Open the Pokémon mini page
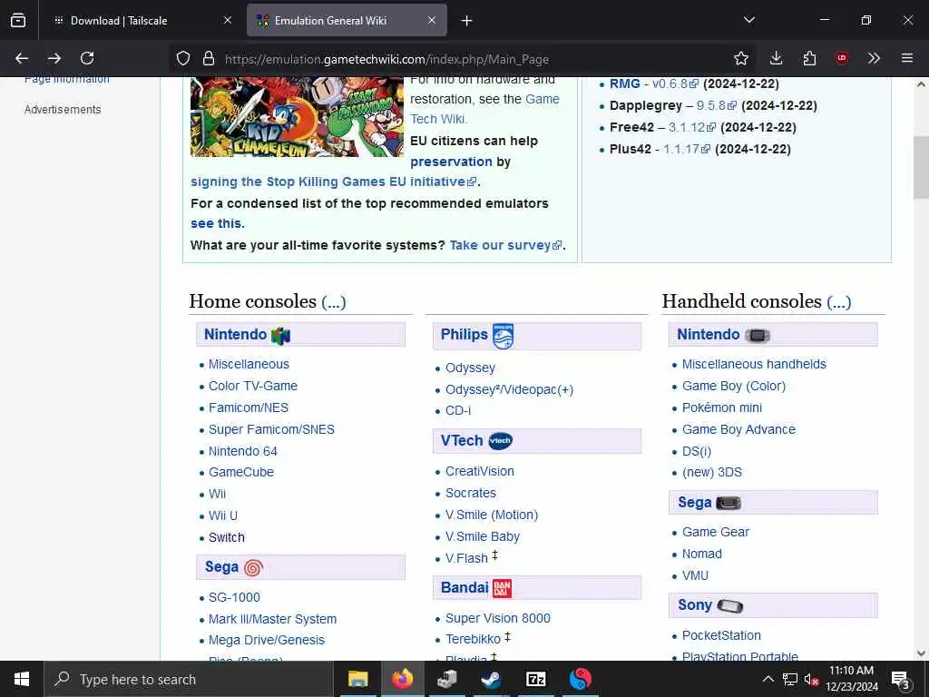 tap(722, 407)
